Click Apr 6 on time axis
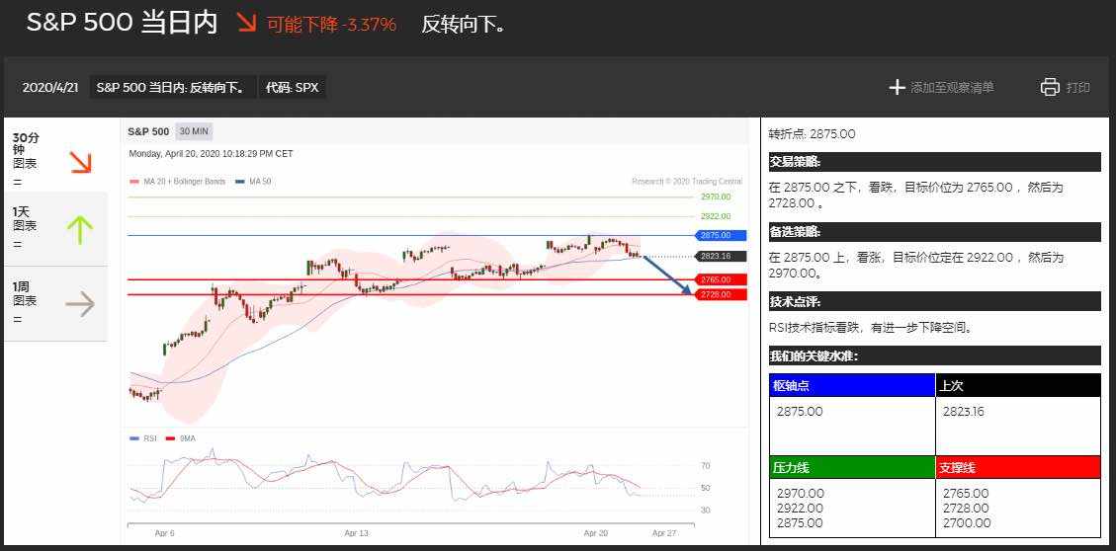1116x551 pixels. coord(164,532)
